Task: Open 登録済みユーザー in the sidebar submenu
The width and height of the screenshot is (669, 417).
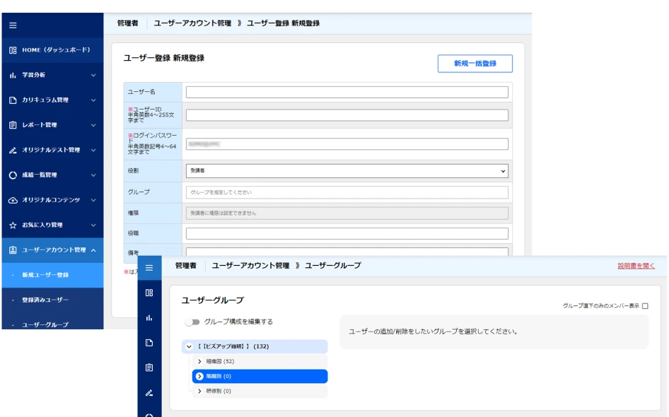Action: click(45, 300)
